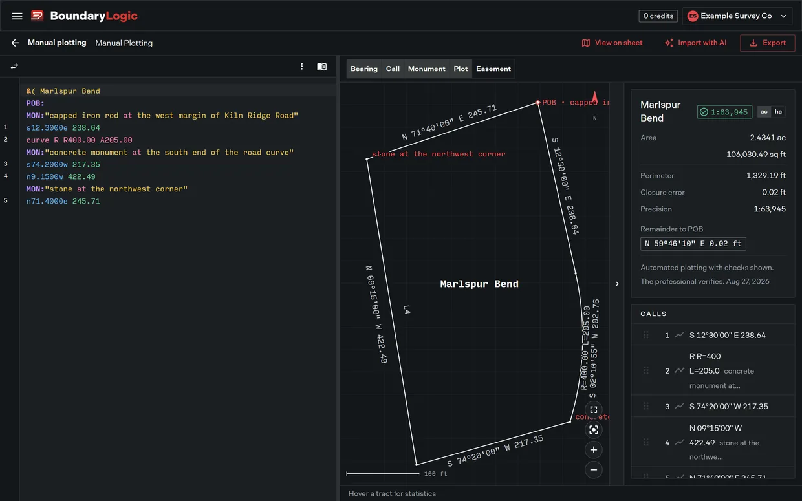This screenshot has width=802, height=501.
Task: Click editor line s74.2000w 217.35
Action: (x=63, y=164)
